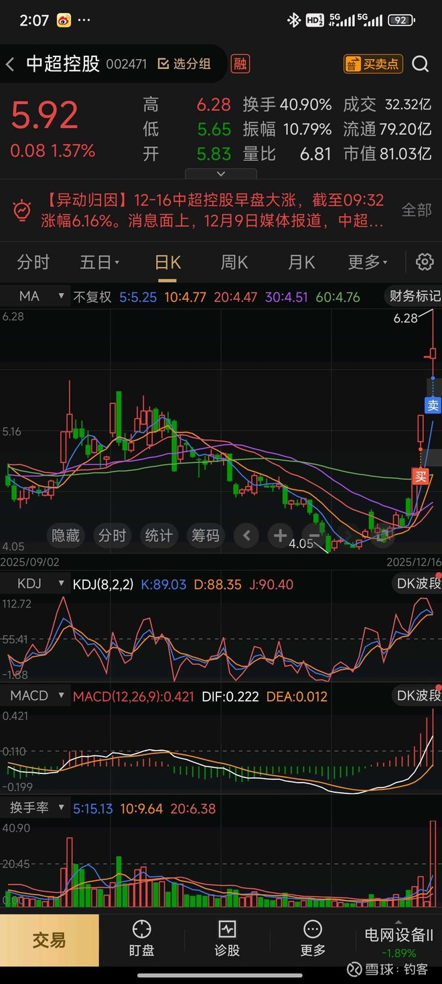442x984 pixels.
Task: Open the search magnifier icon
Action: (x=420, y=64)
